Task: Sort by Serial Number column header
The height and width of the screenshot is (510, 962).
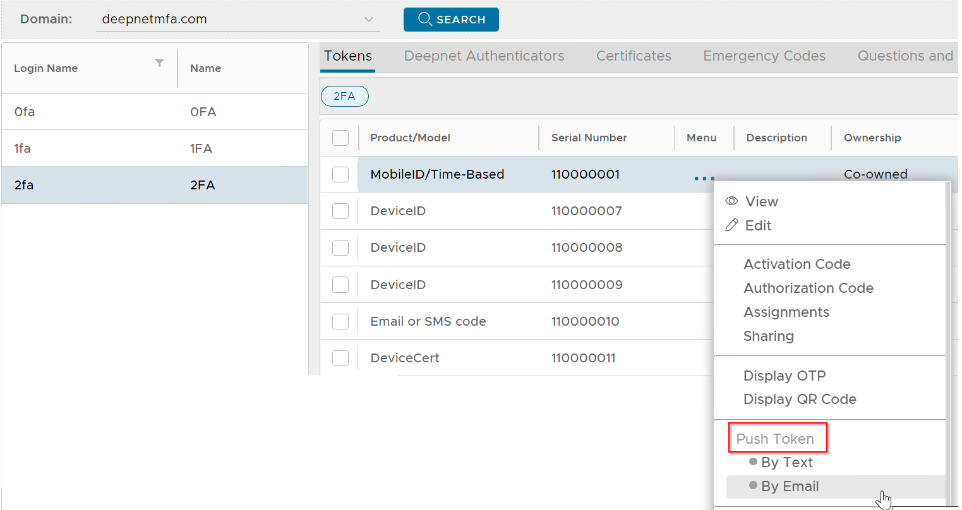Action: (589, 138)
